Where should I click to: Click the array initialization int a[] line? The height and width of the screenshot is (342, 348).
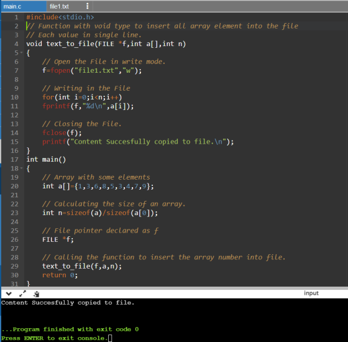(98, 186)
